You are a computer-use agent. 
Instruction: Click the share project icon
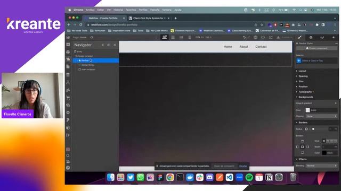click(x=271, y=38)
